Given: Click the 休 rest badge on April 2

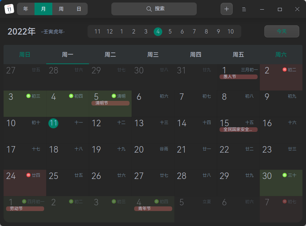Looking at the screenshot, I should [x=285, y=70].
